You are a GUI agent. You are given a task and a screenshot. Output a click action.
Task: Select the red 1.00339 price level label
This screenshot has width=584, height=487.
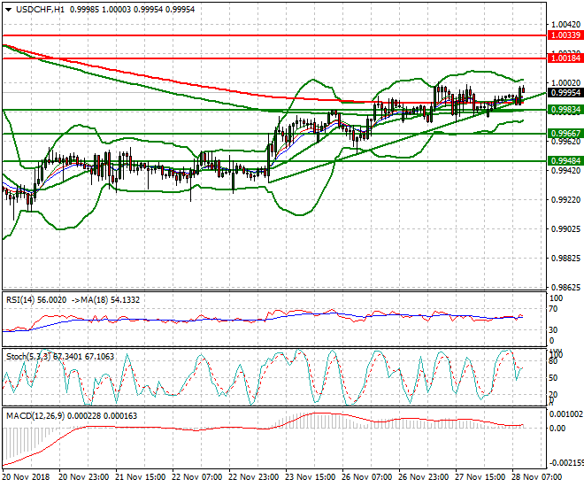565,35
